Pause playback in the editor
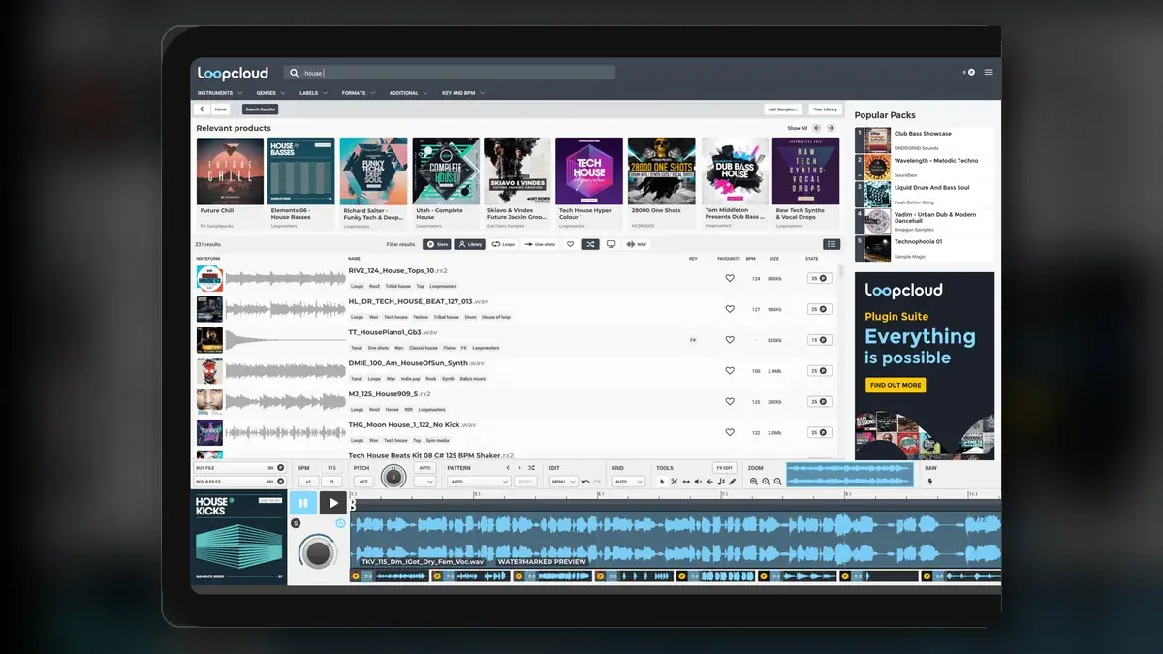The width and height of the screenshot is (1163, 654). click(x=302, y=503)
